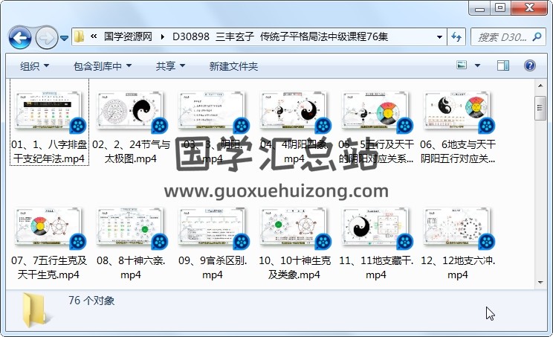The width and height of the screenshot is (553, 337).
Task: Click the media player badge on video 06
Action: [487, 126]
